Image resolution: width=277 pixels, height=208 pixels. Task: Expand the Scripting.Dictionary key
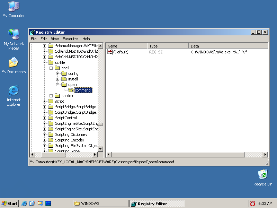(45, 135)
